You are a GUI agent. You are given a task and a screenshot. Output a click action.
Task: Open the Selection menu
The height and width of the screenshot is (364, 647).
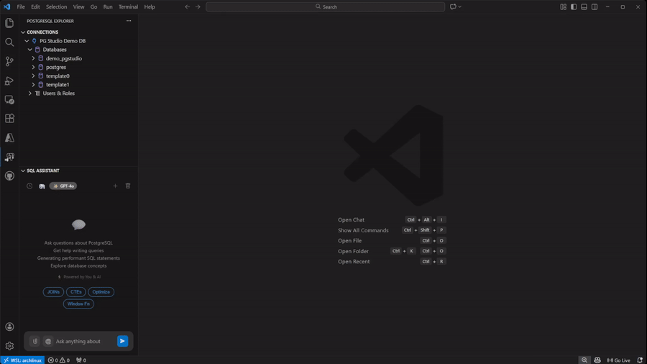(x=56, y=7)
